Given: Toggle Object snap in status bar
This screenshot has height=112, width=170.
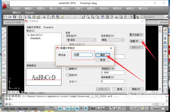Looking at the screenshot, I should (64, 108).
